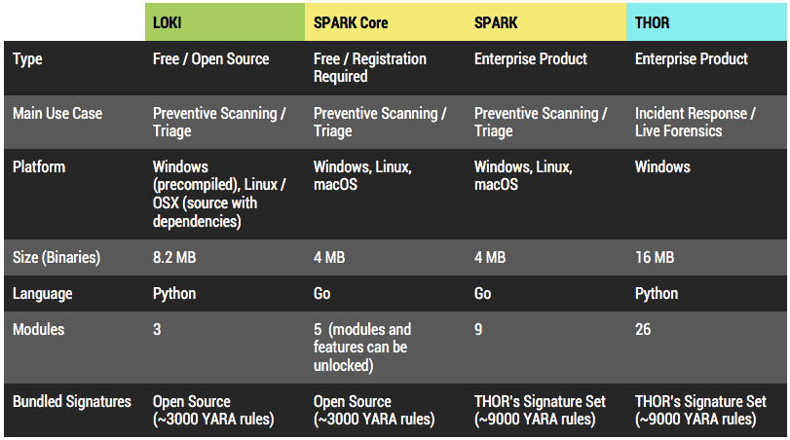Click the Main Use Case row label
790x440 pixels.
tap(57, 113)
